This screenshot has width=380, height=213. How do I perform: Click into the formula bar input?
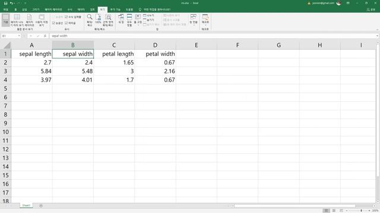click(x=213, y=36)
